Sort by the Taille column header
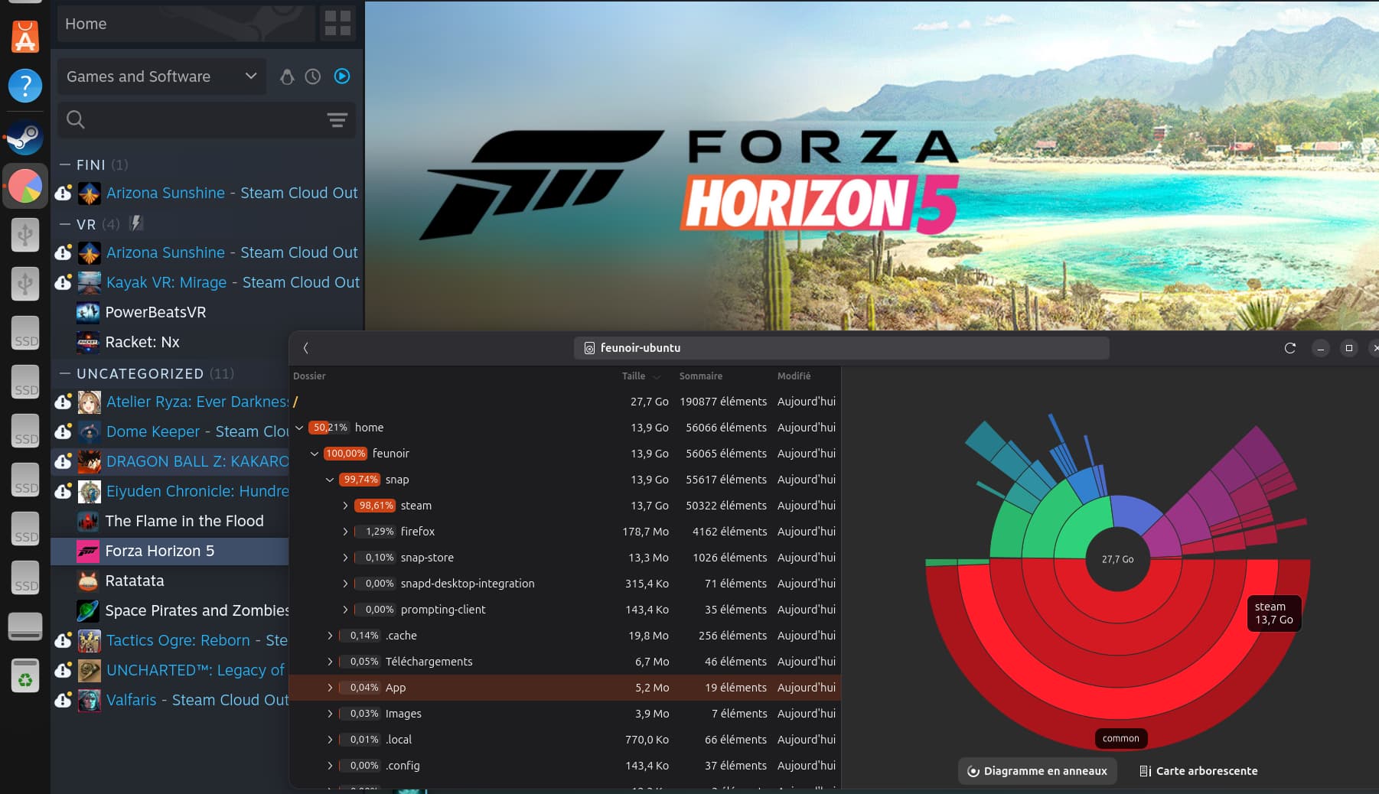This screenshot has width=1379, height=794. (634, 376)
